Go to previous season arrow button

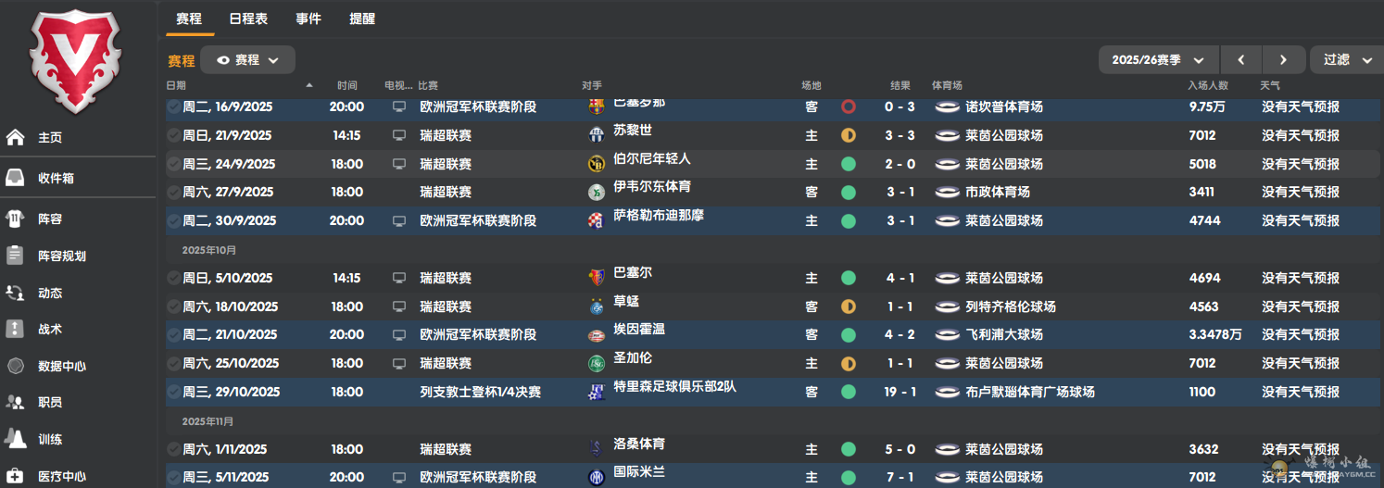[x=1240, y=60]
